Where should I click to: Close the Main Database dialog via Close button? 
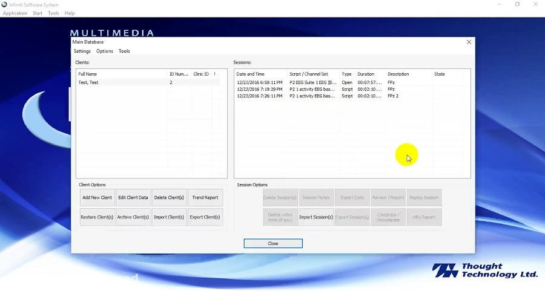273,243
